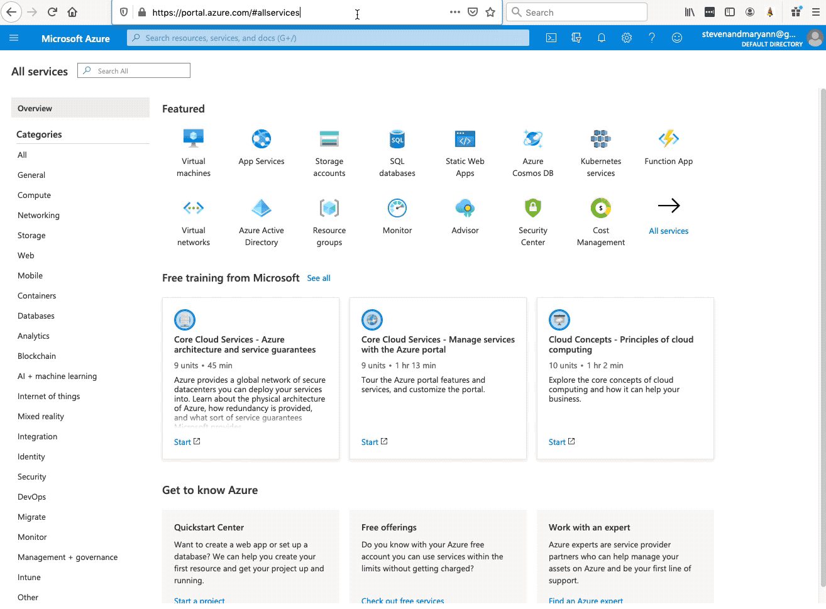Open the Function App icon
This screenshot has height=609, width=826.
[x=668, y=139]
